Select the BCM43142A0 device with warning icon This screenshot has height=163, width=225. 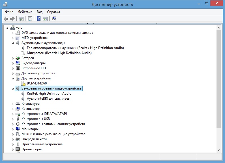[x=37, y=83]
